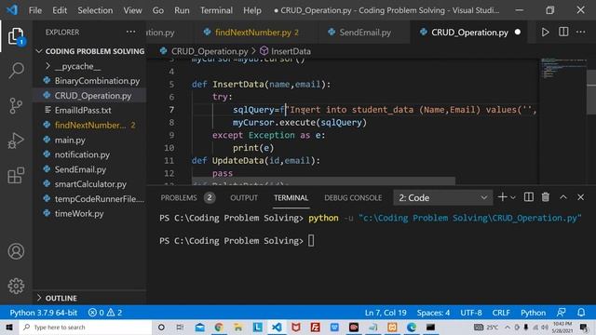Image resolution: width=596 pixels, height=335 pixels.
Task: Split the editor right
Action: coord(563,32)
